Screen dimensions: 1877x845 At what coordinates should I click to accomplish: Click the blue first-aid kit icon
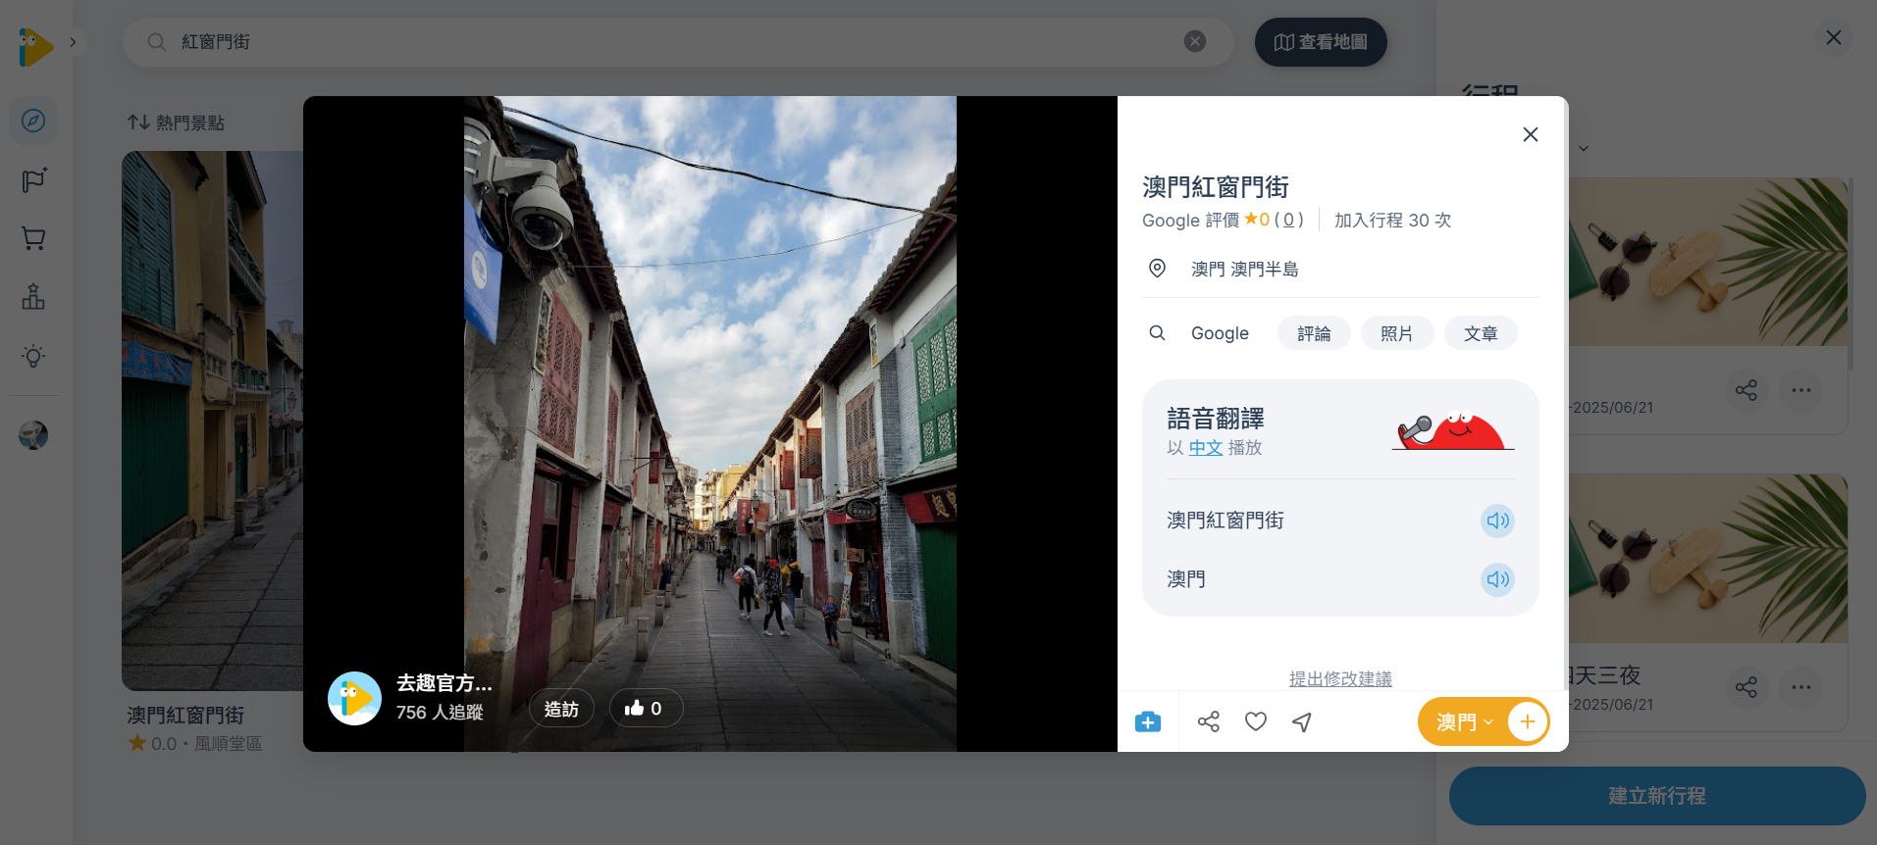[x=1148, y=721]
